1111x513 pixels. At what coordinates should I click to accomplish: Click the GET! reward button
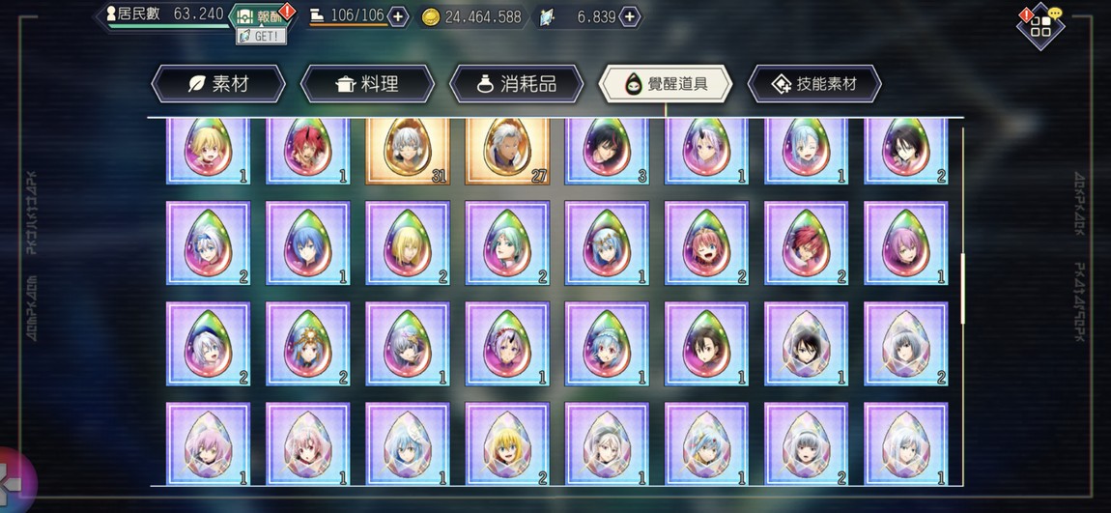[x=262, y=36]
